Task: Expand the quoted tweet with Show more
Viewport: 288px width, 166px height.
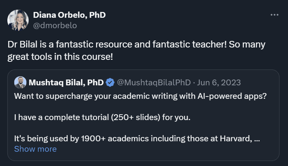Action: pos(35,149)
